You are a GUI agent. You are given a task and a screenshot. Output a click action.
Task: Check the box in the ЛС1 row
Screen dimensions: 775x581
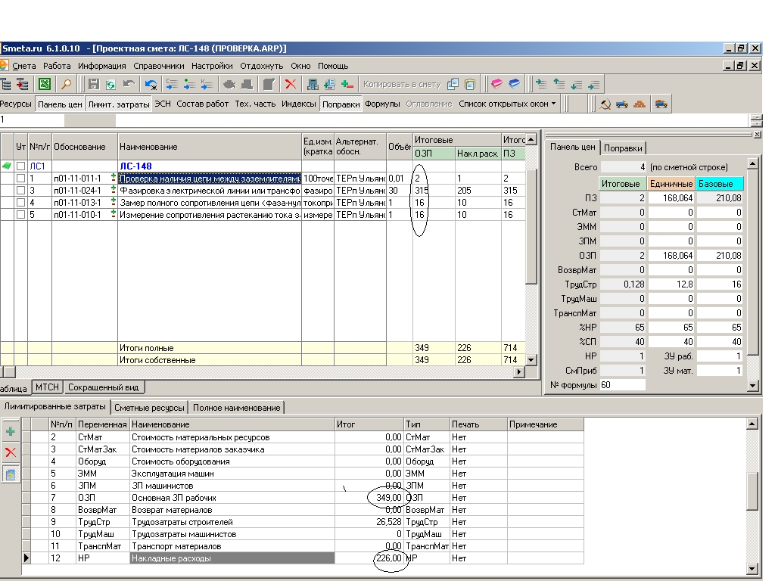(x=20, y=166)
